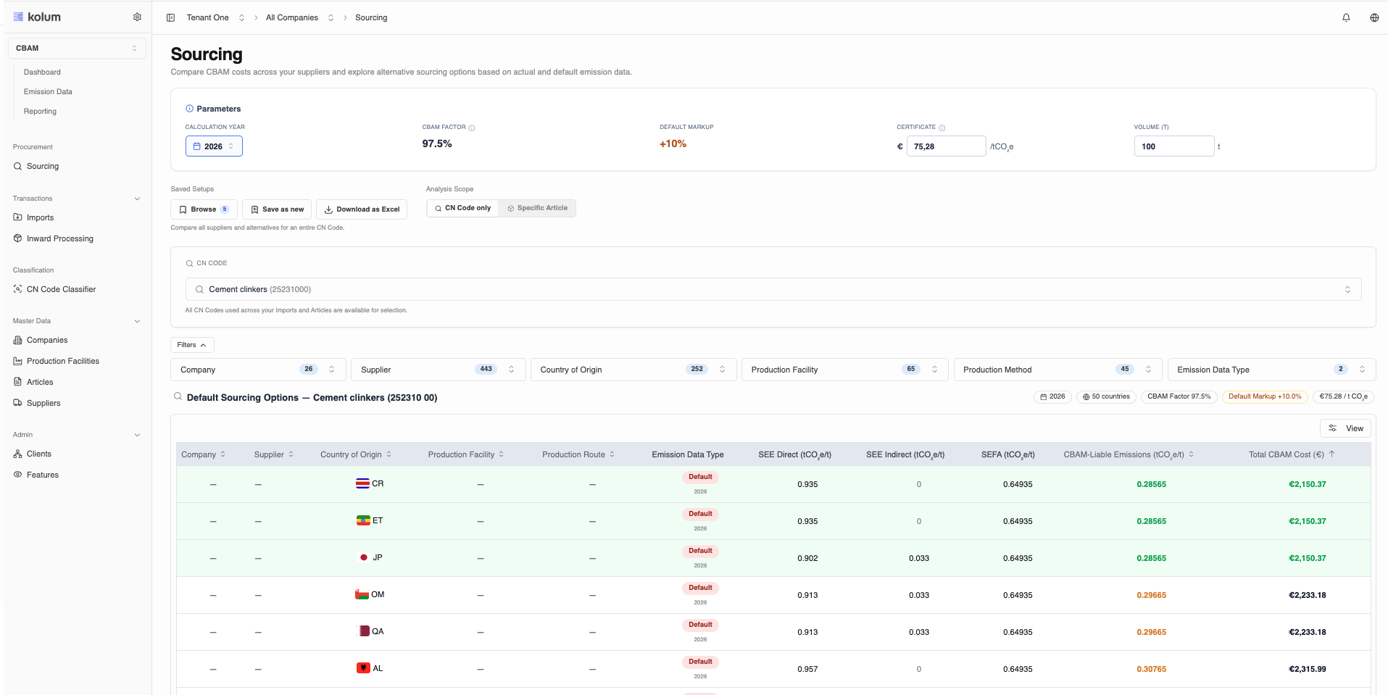This screenshot has width=1388, height=695.
Task: Open Sourcing in Procurement
Action: (43, 166)
